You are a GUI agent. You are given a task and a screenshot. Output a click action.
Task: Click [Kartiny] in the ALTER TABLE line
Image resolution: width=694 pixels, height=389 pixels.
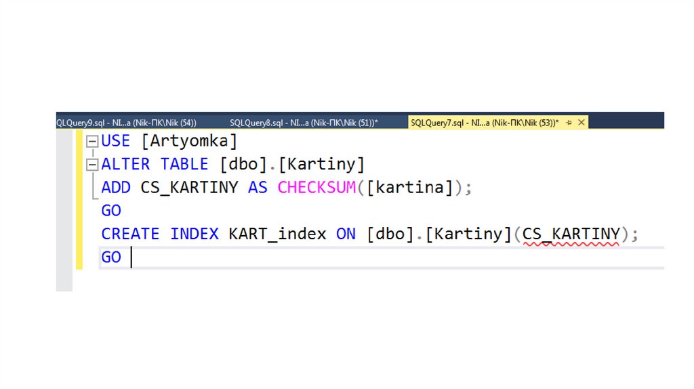321,165
